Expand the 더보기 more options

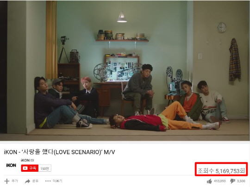pyautogui.click(x=57, y=181)
